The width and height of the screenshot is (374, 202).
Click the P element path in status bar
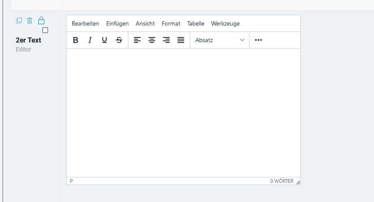point(72,181)
